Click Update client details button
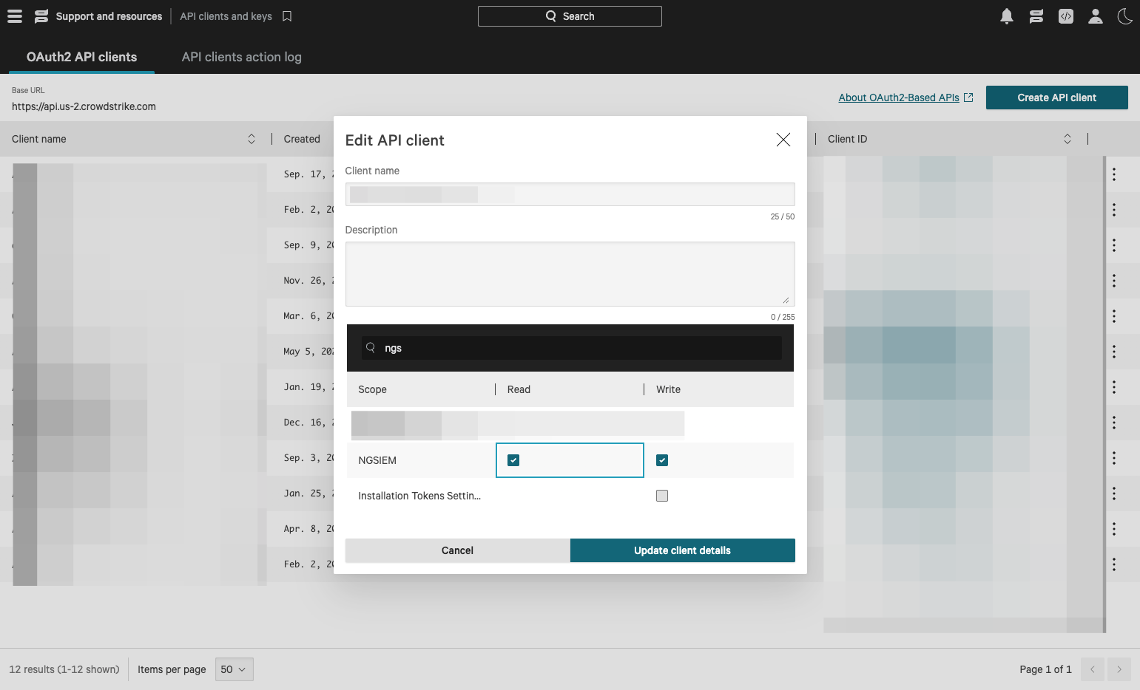1140x690 pixels. pos(682,550)
